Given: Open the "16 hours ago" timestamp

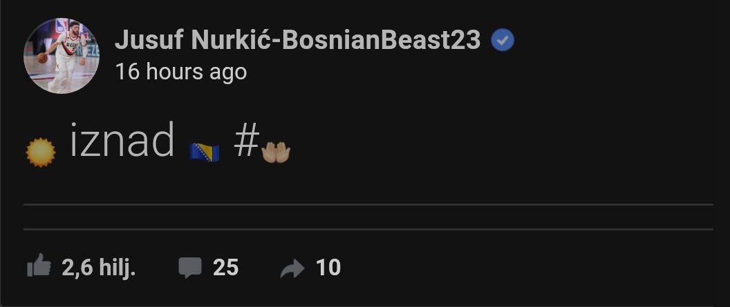Looking at the screenshot, I should [180, 72].
